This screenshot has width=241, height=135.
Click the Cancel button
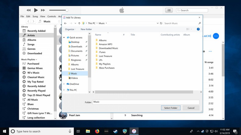click(x=191, y=108)
